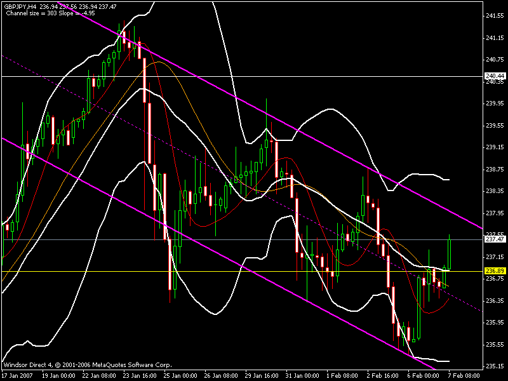Click the yellow 236.89 price label
508x381 pixels.
pyautogui.click(x=495, y=271)
